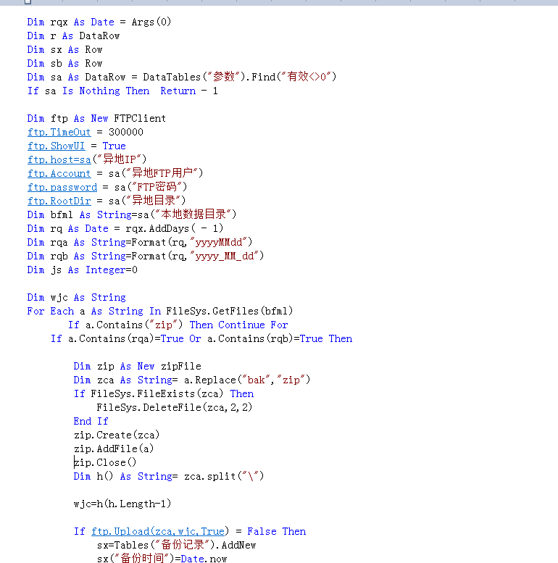
Task: Place cursor on 'Dim rqx As Date = Args(0)' line
Action: click(x=99, y=22)
